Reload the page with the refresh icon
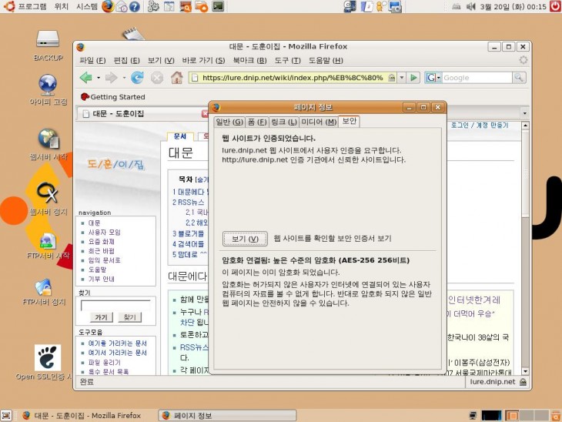The width and height of the screenshot is (562, 422). point(137,78)
